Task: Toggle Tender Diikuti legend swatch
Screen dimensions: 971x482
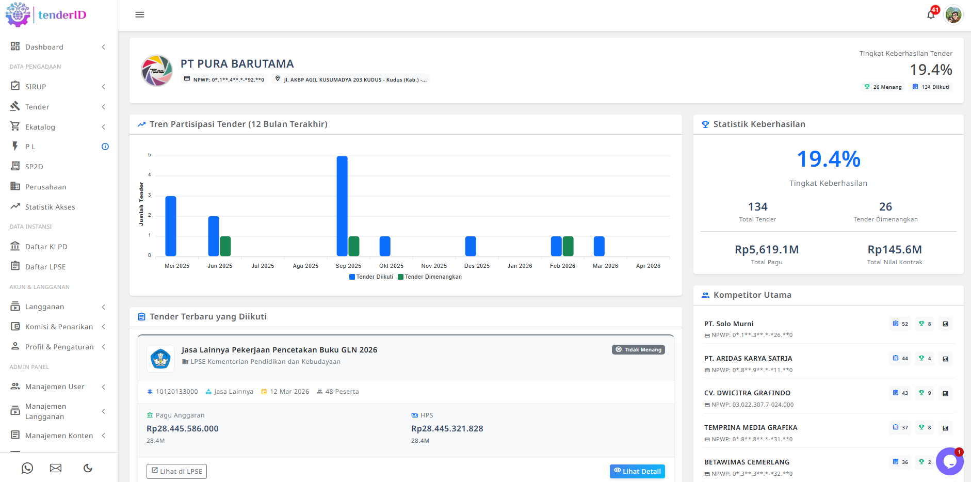Action: (x=352, y=277)
